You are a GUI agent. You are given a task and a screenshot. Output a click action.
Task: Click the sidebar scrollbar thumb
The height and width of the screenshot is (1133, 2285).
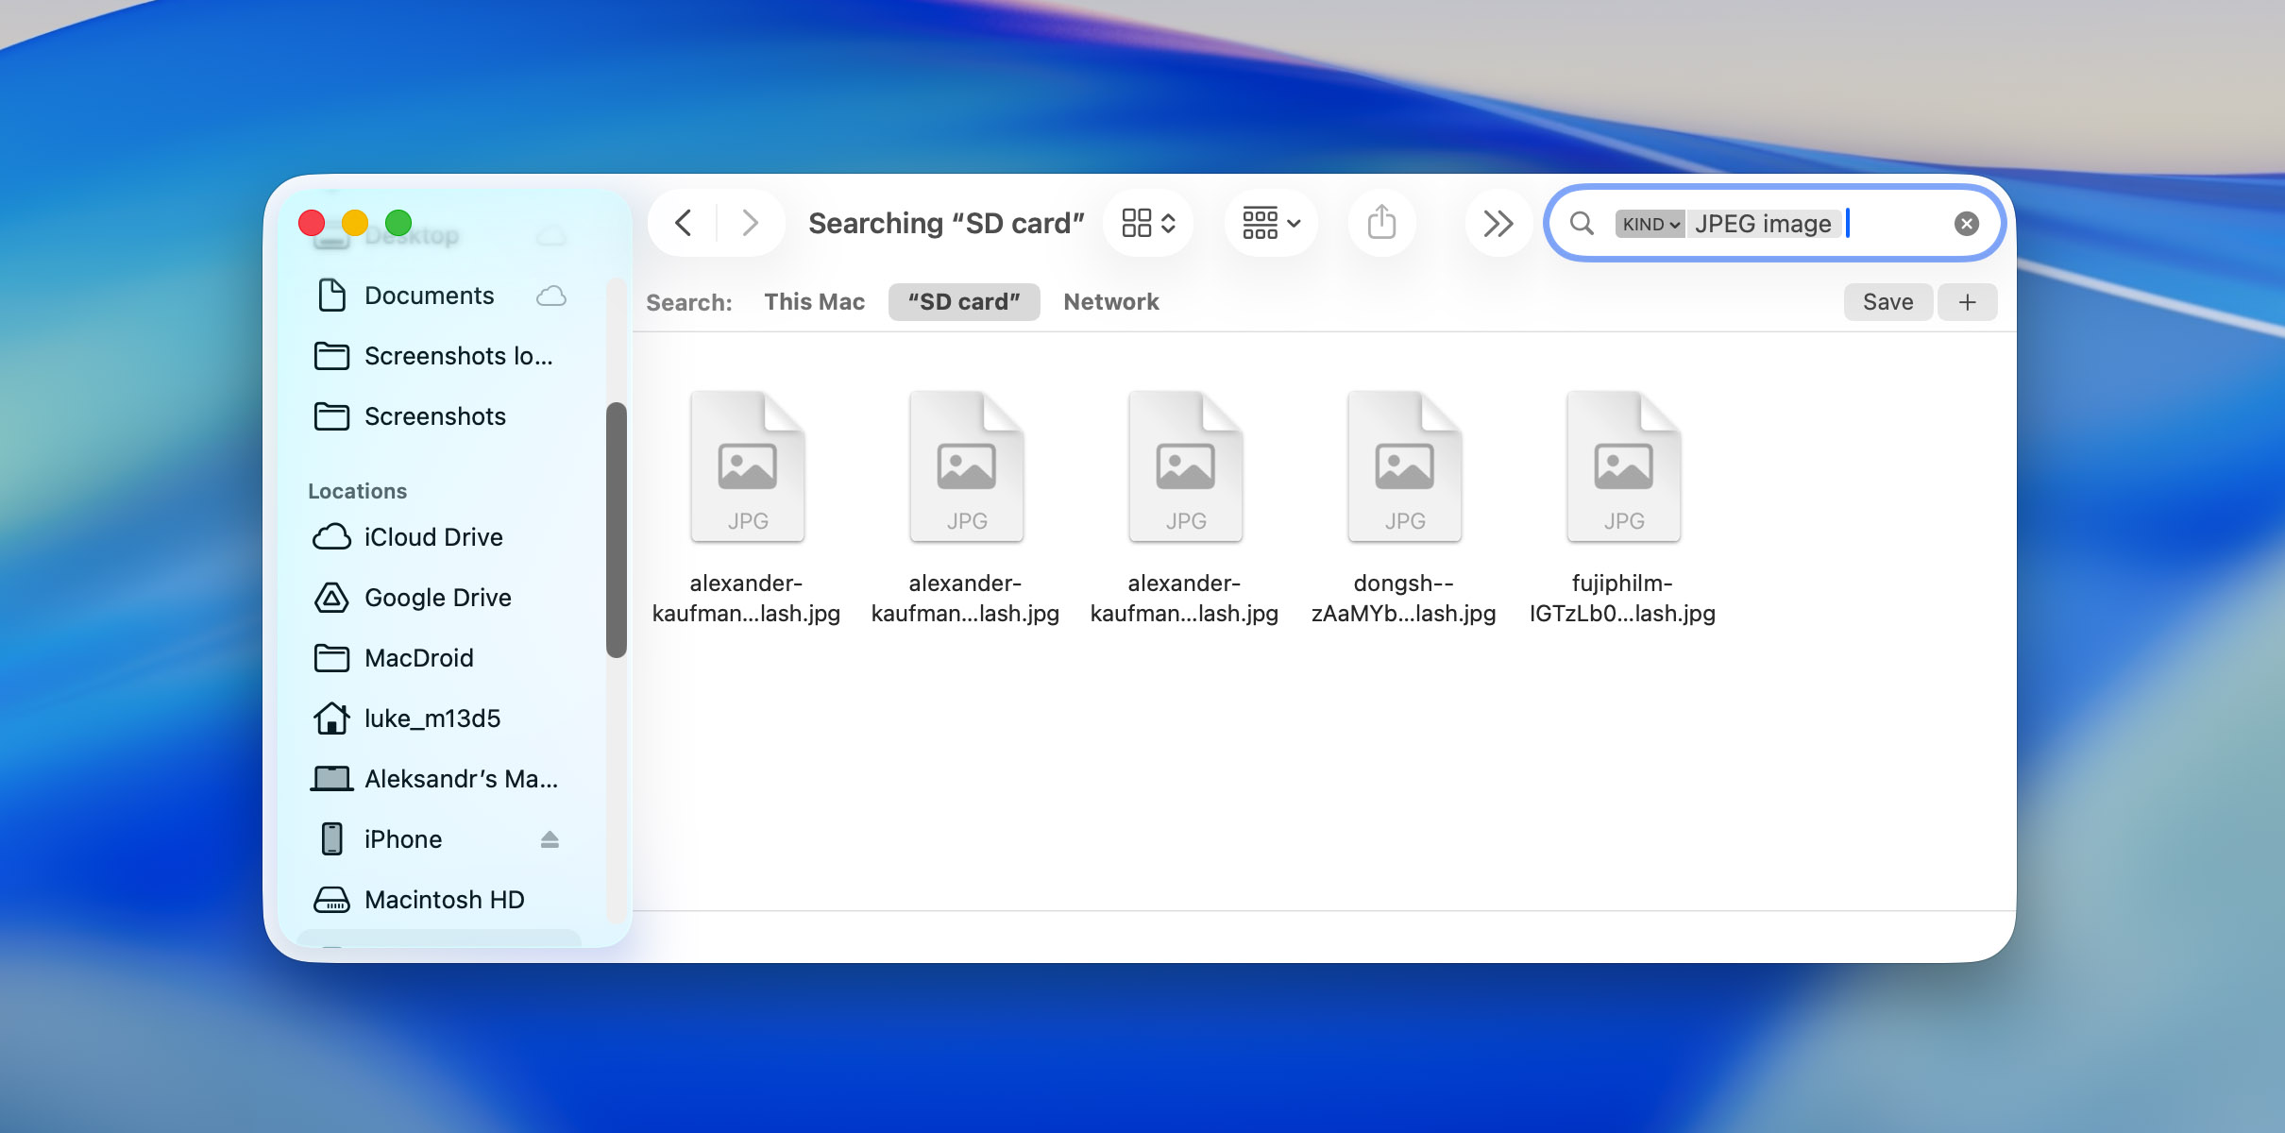(x=617, y=530)
